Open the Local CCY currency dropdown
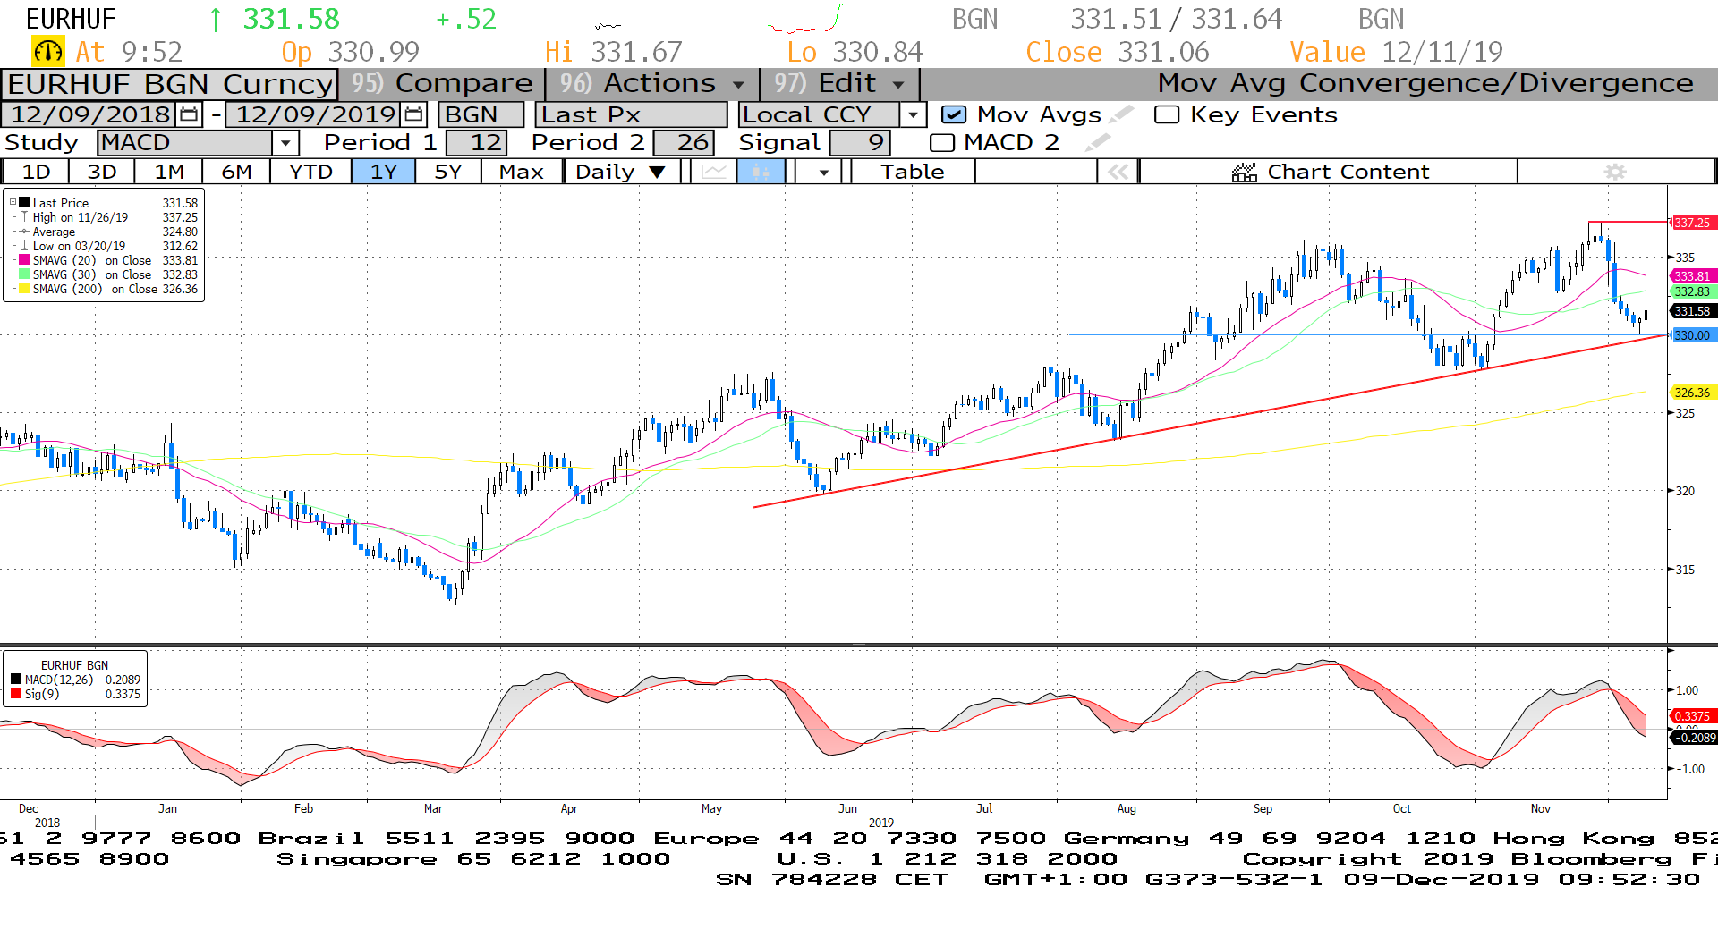 pos(912,114)
